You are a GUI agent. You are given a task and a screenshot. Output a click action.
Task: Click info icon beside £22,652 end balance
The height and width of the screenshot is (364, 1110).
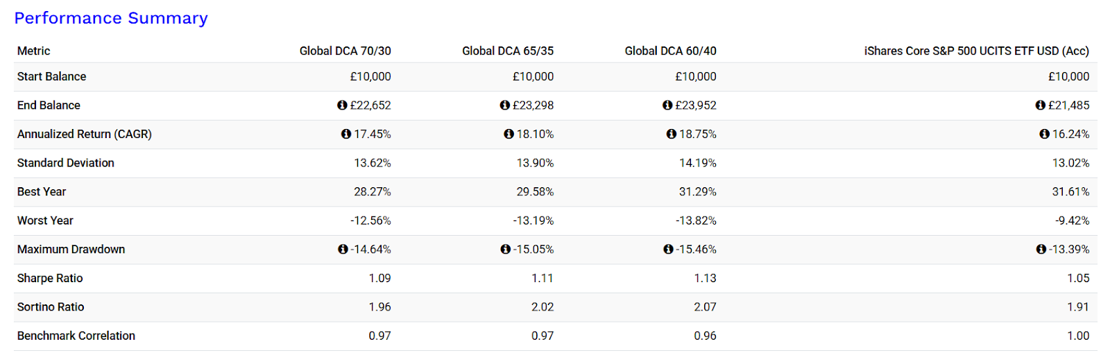coord(342,105)
